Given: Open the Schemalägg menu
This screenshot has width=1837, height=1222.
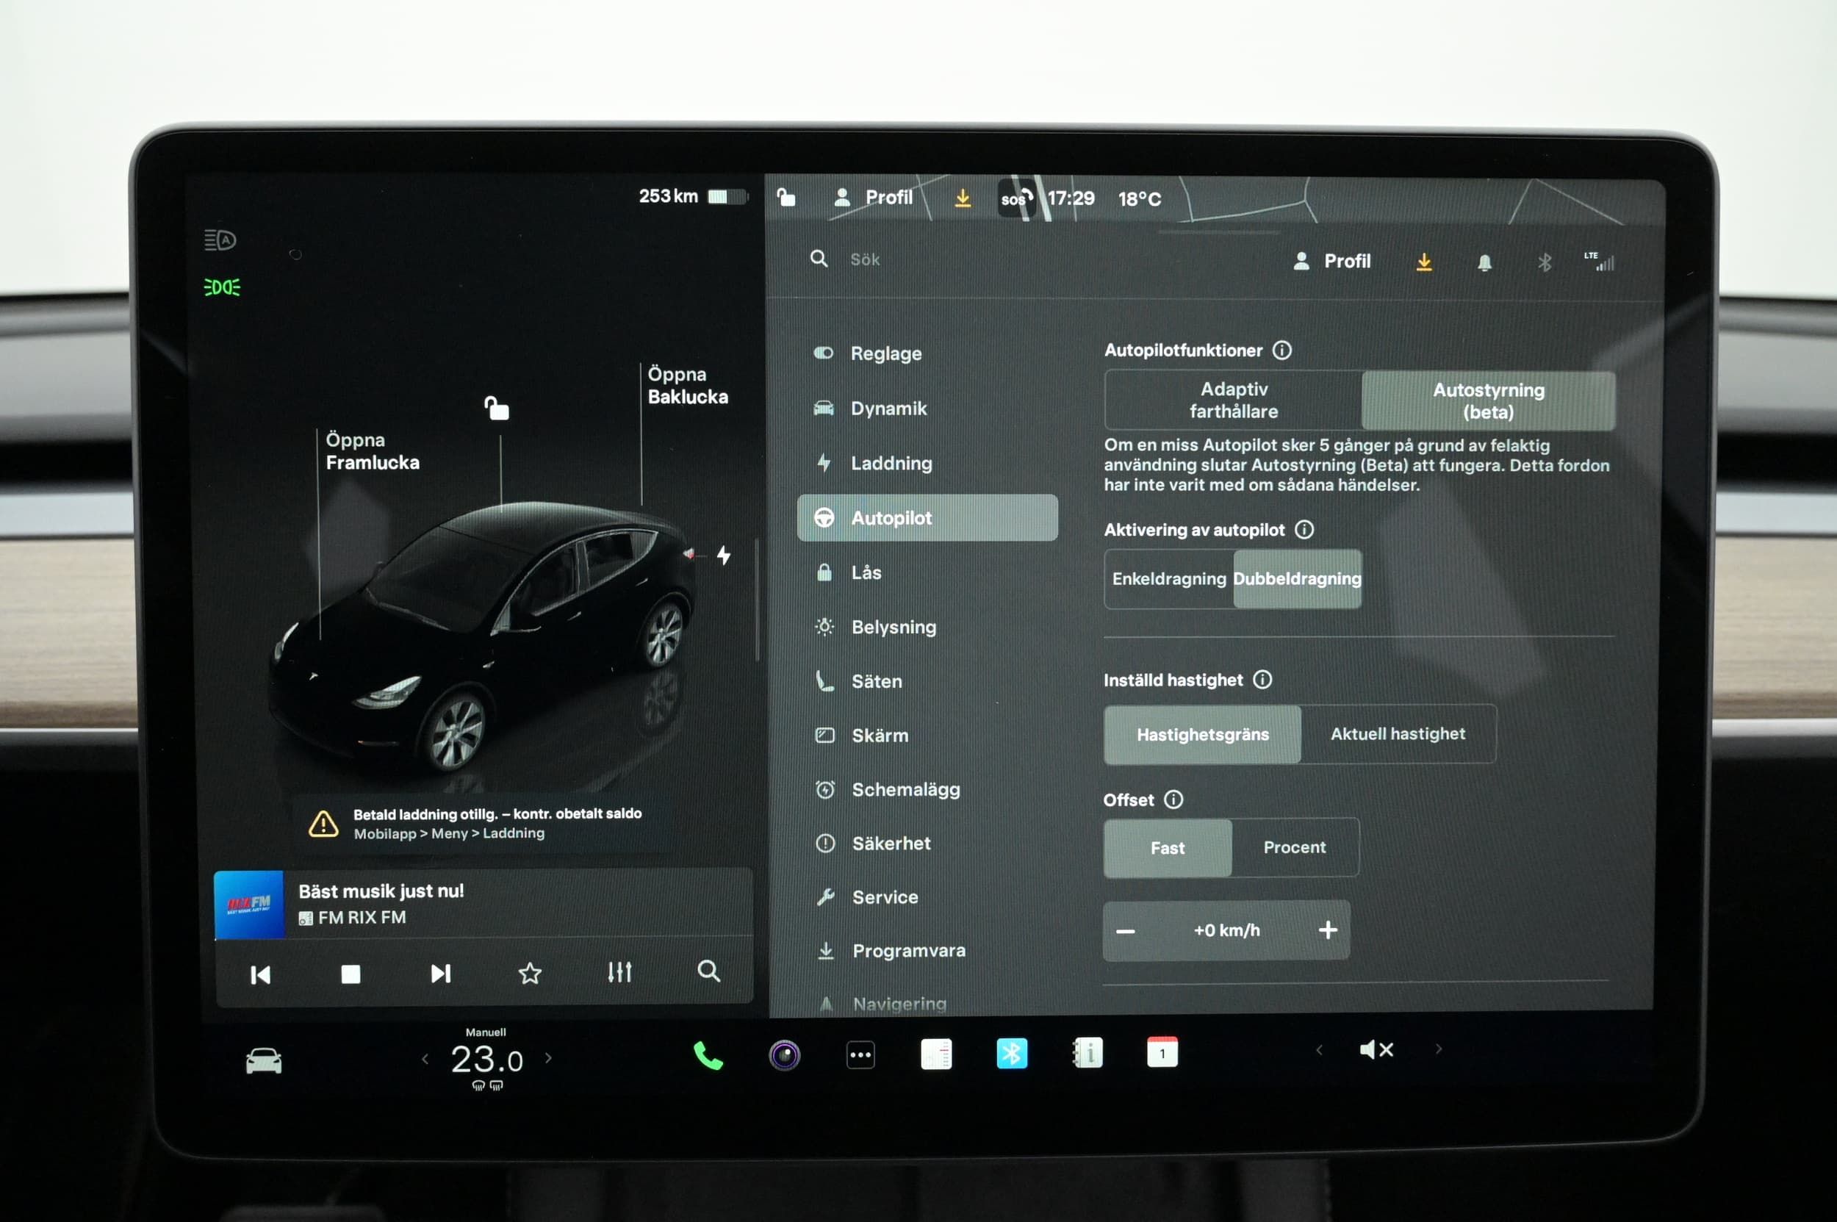Looking at the screenshot, I should pos(927,789).
